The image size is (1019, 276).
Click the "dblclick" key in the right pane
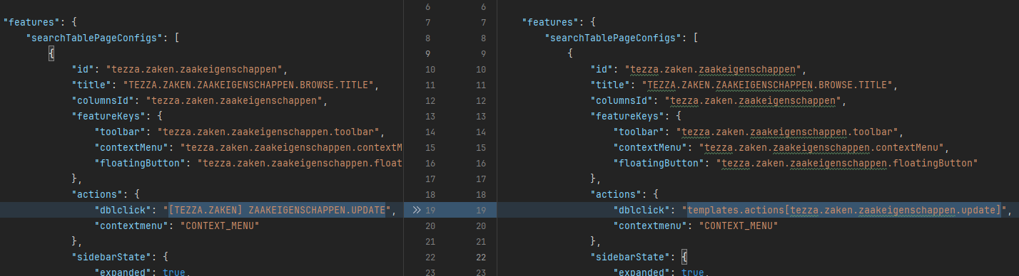click(x=643, y=210)
